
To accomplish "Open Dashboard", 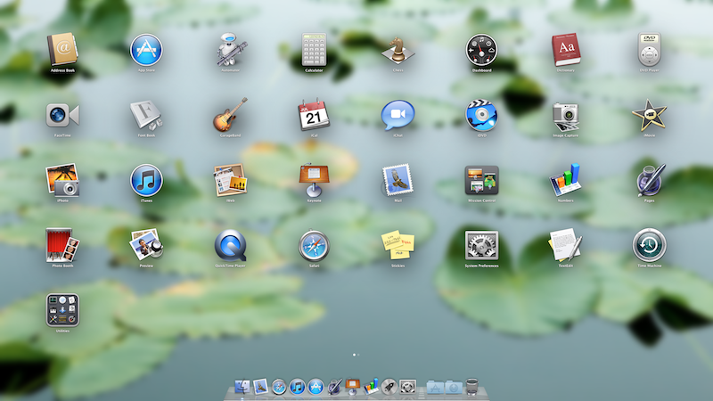I will (481, 50).
